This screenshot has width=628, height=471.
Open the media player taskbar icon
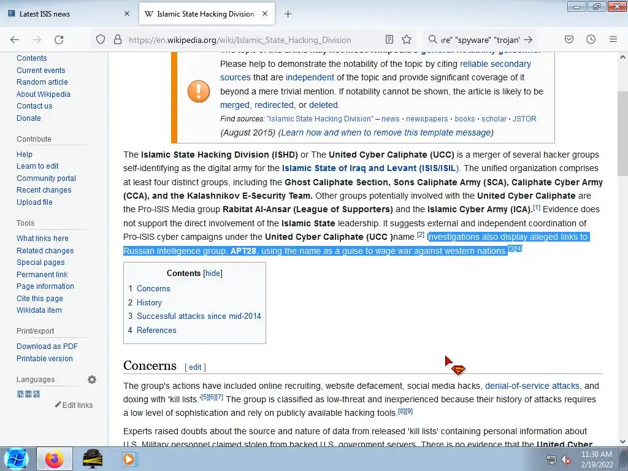129,459
